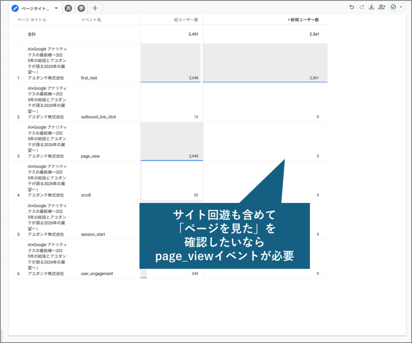The image size is (412, 343).
Task: Click the ページ タイトル column header
Action: 31,20
